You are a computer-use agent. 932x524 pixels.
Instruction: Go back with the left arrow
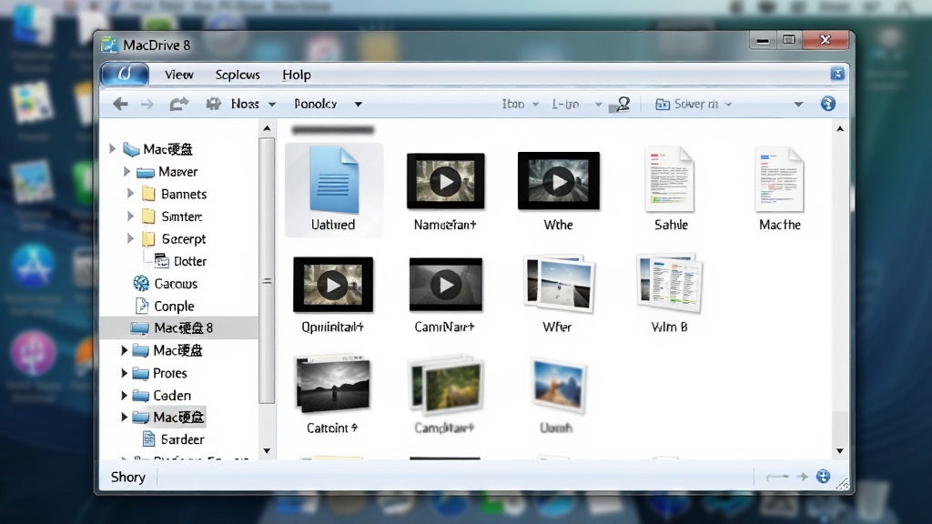coord(121,104)
